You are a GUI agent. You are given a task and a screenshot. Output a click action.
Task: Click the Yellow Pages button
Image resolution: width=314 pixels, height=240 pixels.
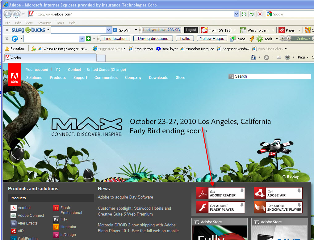[x=212, y=38]
